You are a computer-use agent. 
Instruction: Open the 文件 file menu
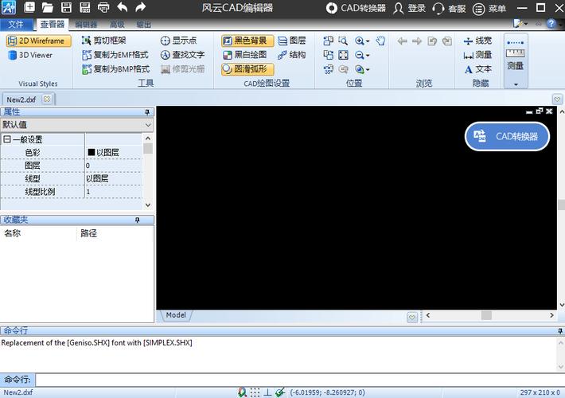(x=16, y=25)
